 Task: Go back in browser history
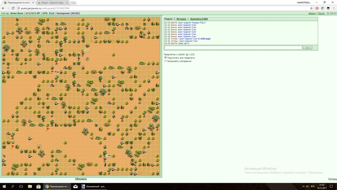[x=3, y=8]
